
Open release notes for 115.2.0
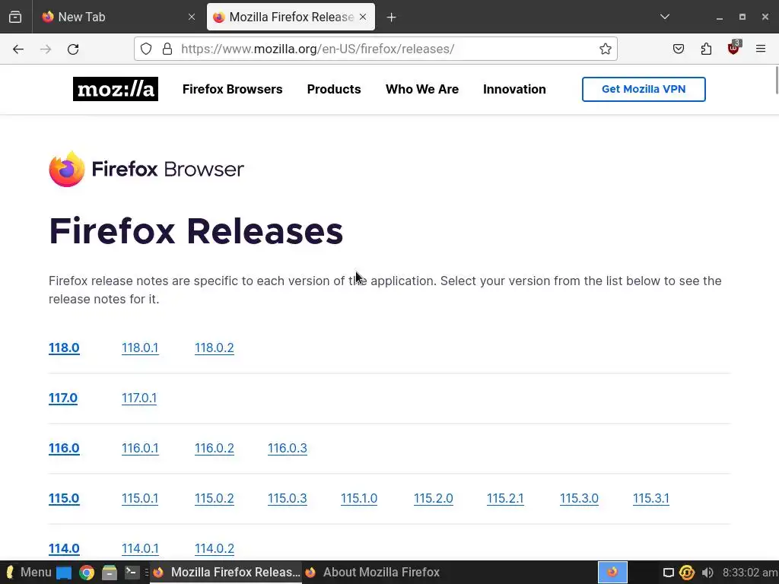click(433, 498)
